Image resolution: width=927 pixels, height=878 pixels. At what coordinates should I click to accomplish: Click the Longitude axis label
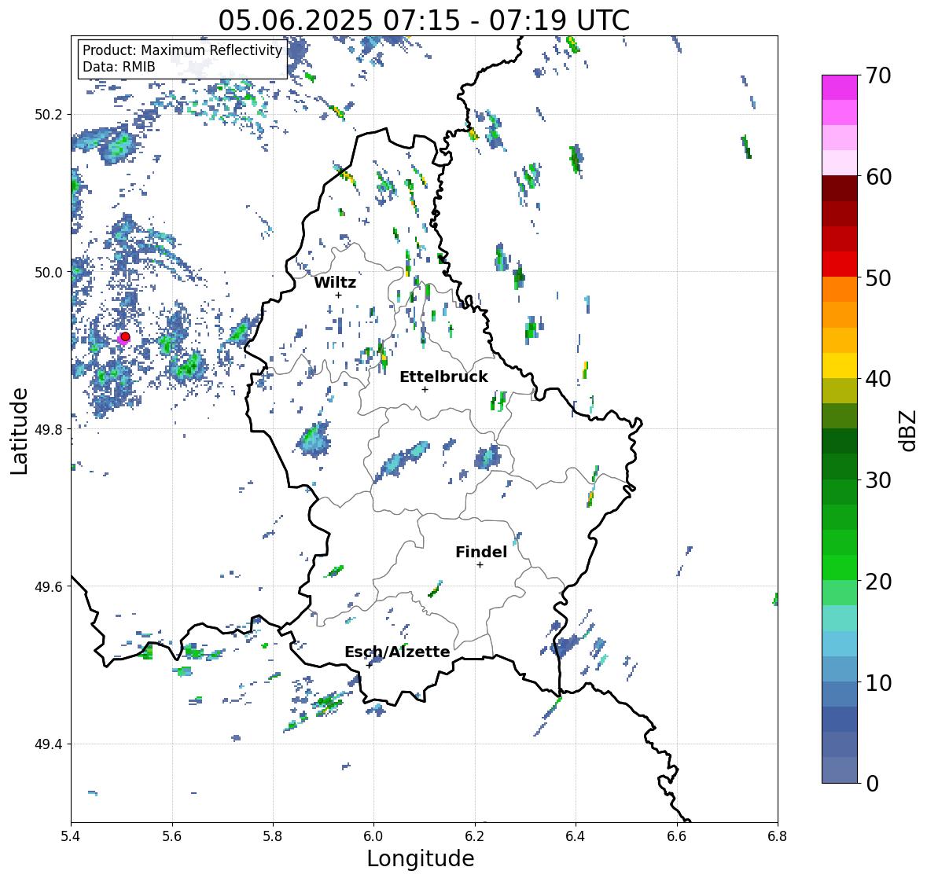coord(421,858)
